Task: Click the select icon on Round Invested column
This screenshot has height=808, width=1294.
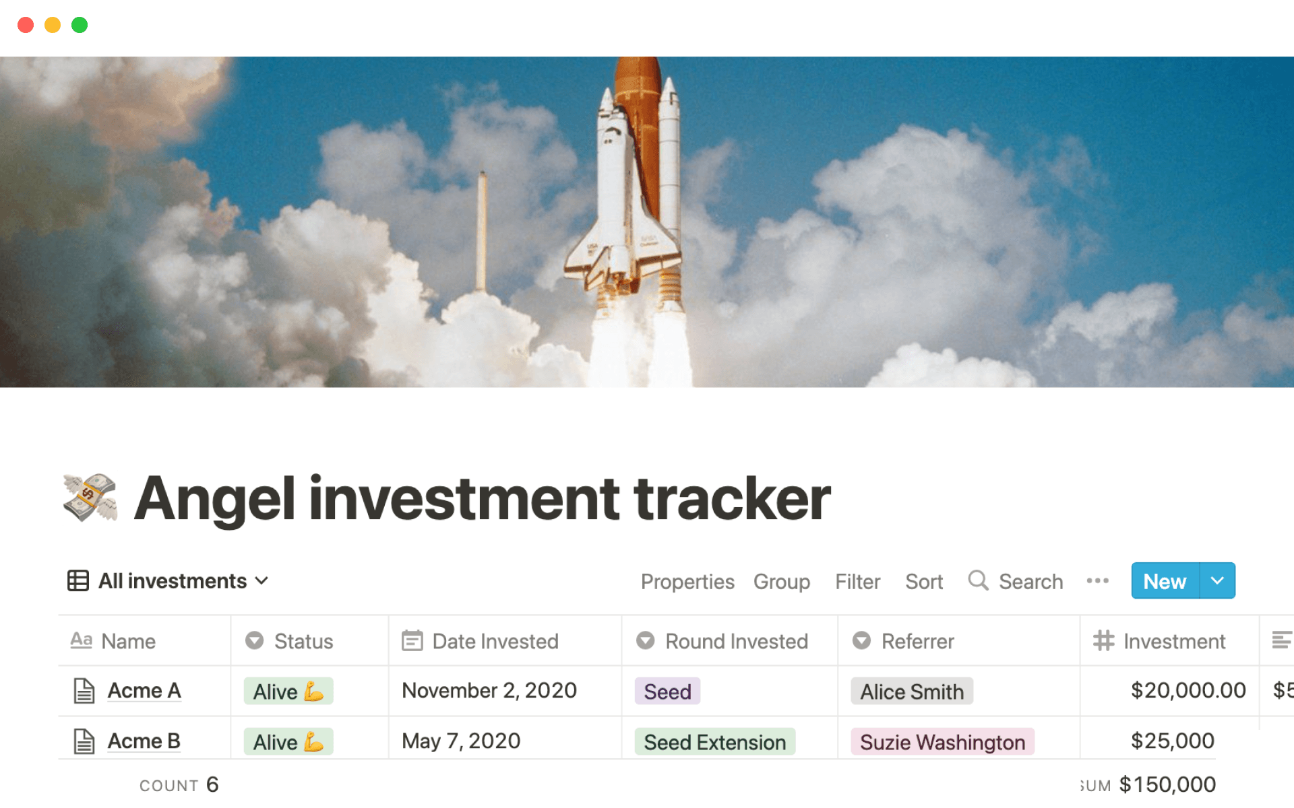Action: tap(646, 641)
